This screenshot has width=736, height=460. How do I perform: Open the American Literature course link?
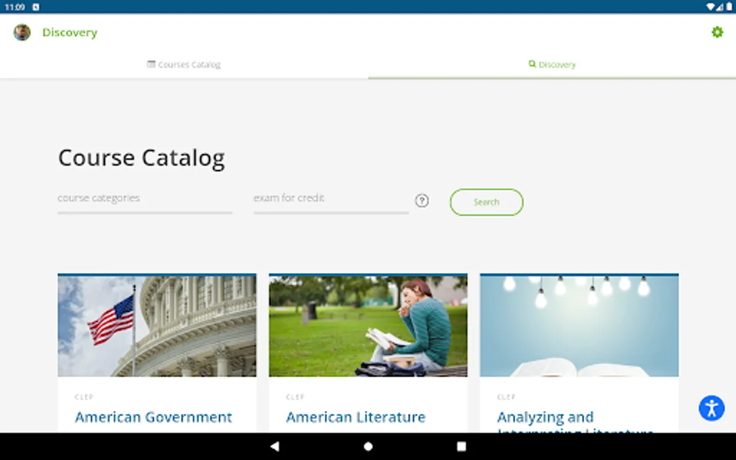tap(356, 417)
